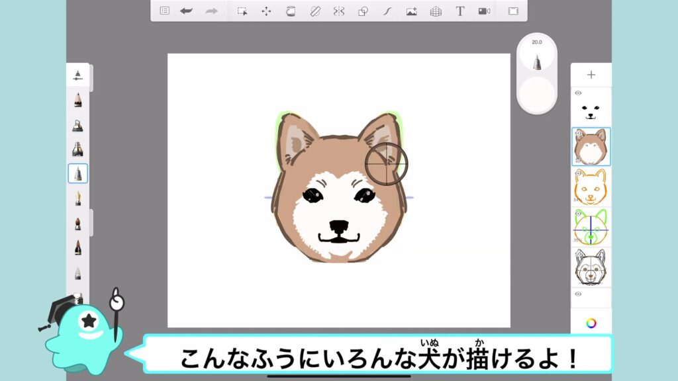Toggle visibility of the top face-features layer
Viewport: 678px width, 381px height.
578,93
